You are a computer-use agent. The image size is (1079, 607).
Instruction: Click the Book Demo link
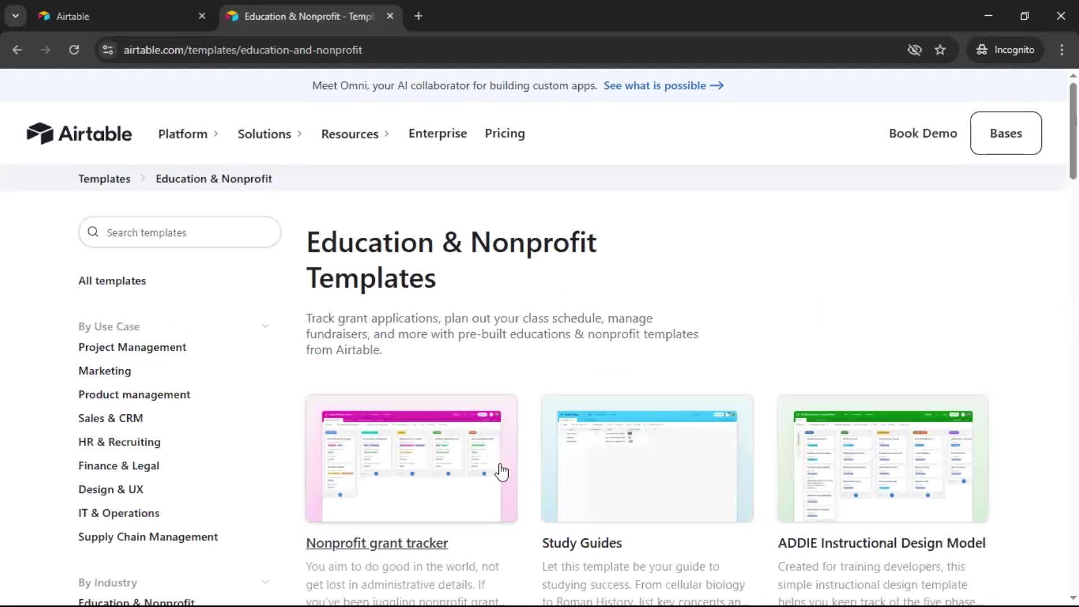coord(923,133)
